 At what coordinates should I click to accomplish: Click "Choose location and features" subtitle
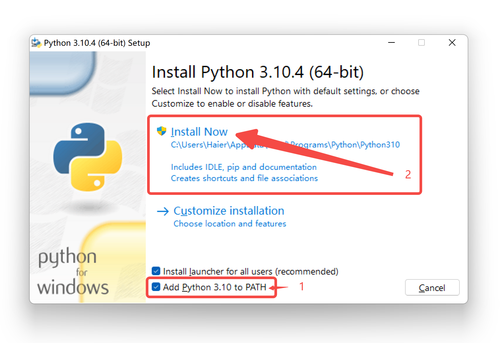click(230, 224)
